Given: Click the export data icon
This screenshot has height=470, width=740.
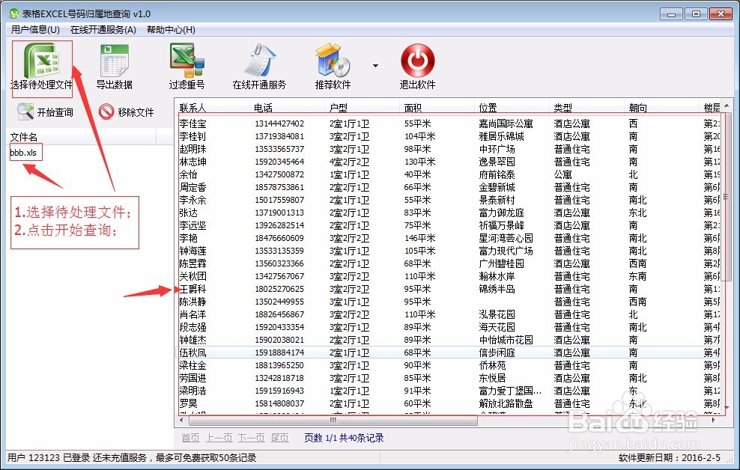Looking at the screenshot, I should pos(114,61).
